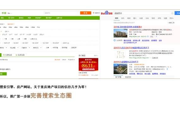Click the location pin icon in third result
The width and height of the screenshot is (180, 114).
point(167,69)
